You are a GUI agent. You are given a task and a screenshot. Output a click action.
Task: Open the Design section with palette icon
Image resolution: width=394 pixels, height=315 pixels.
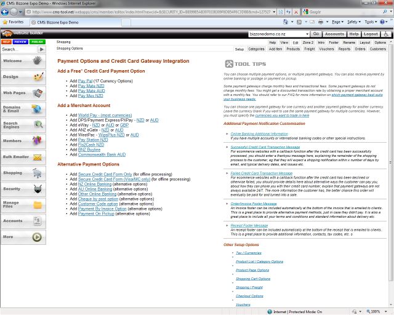[x=38, y=77]
